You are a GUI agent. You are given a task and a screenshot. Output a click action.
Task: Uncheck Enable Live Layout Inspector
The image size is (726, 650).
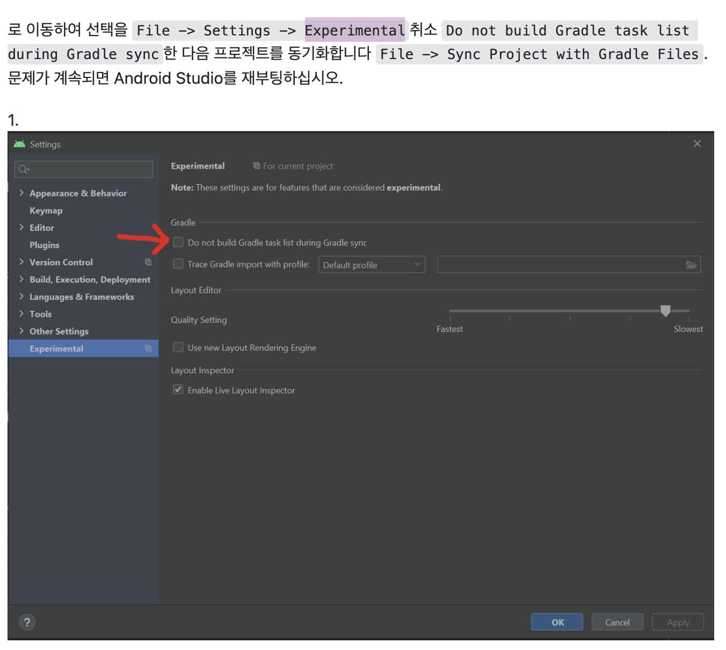178,390
